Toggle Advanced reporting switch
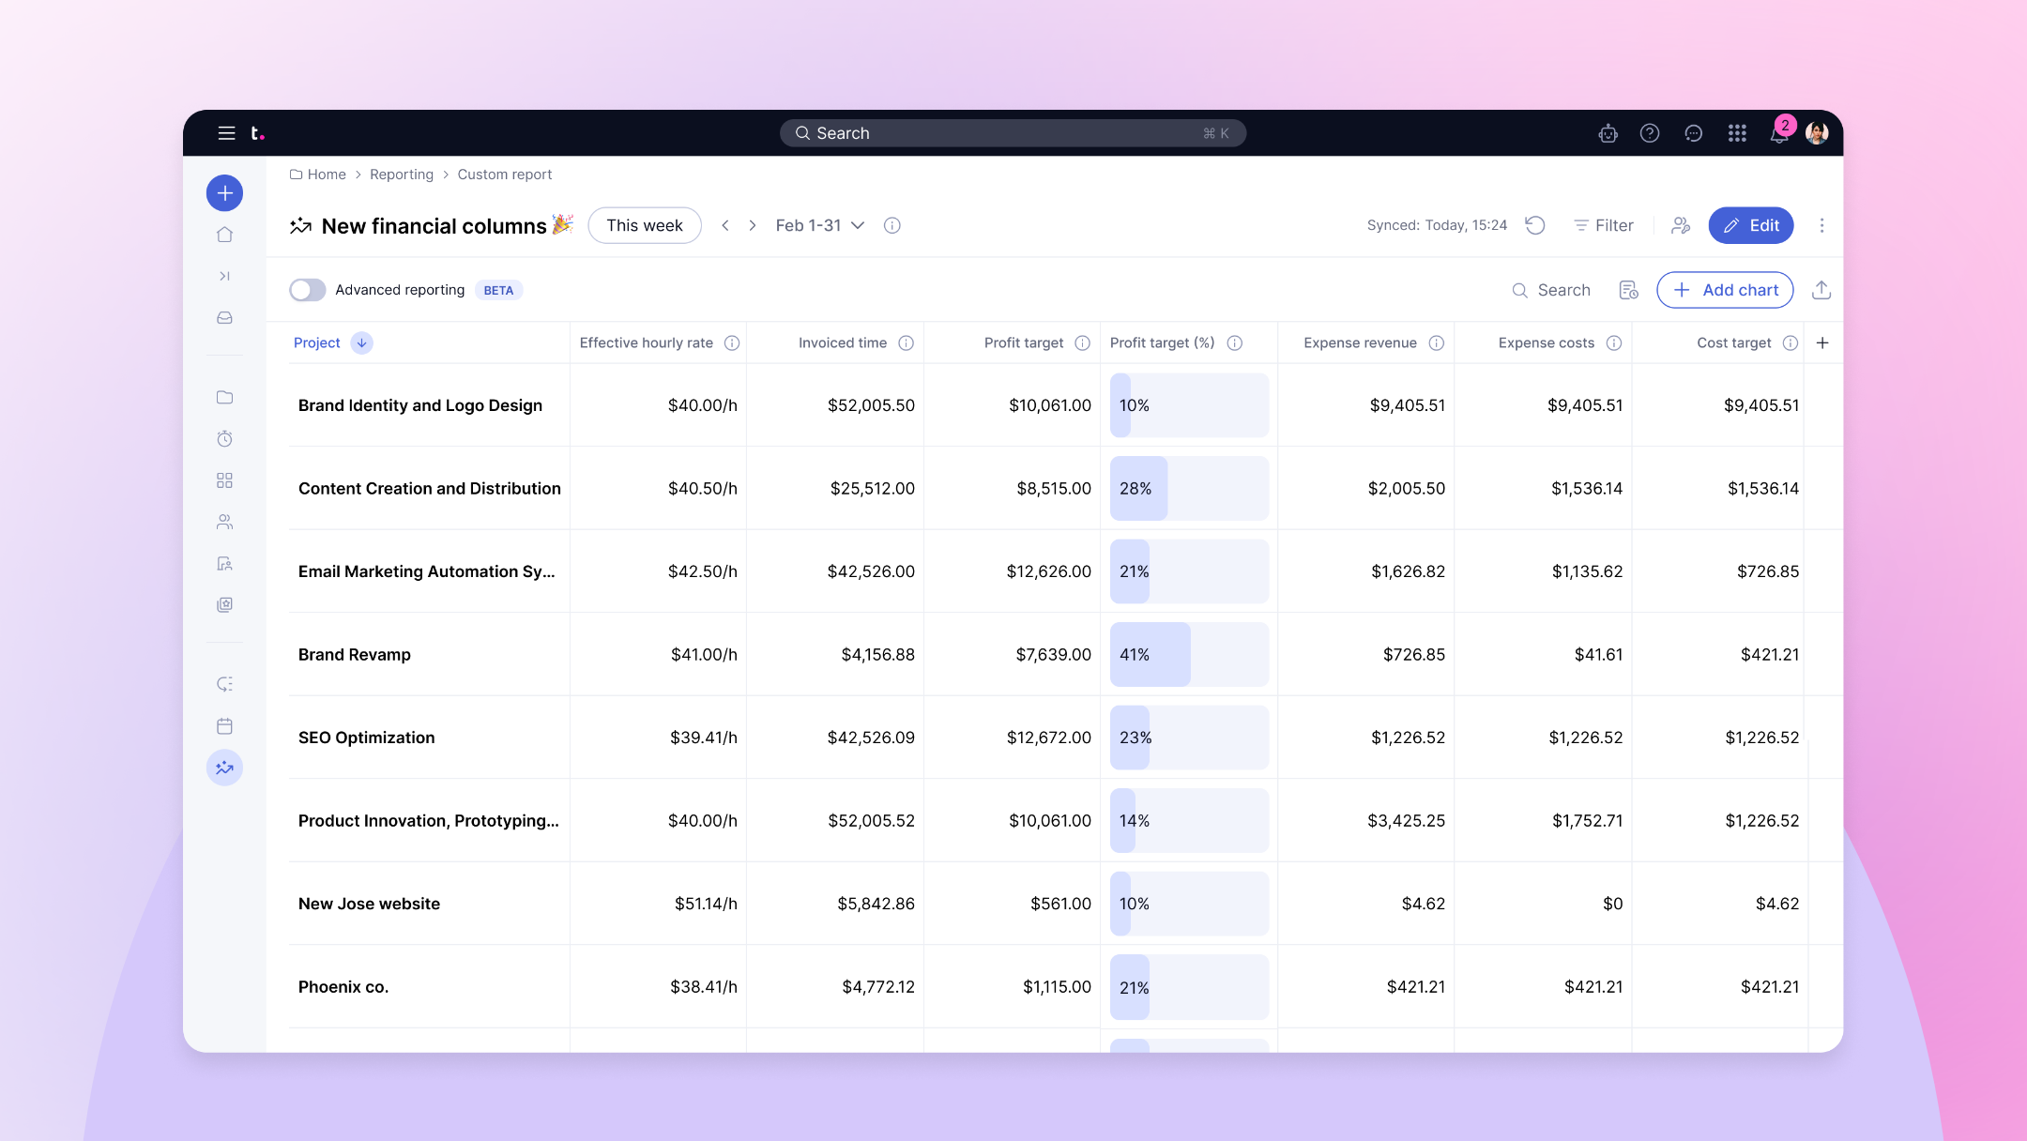The image size is (2027, 1141). point(307,290)
